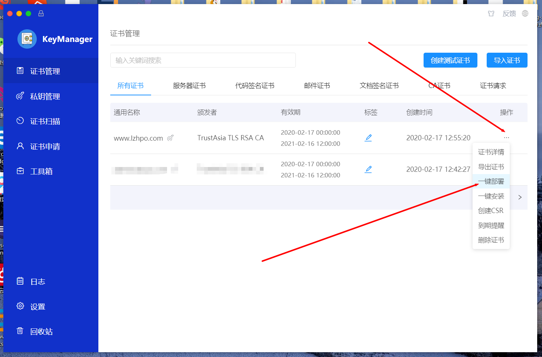542x357 pixels.
Task: Click key icon beside www.lzhpo.com
Action: pos(170,138)
